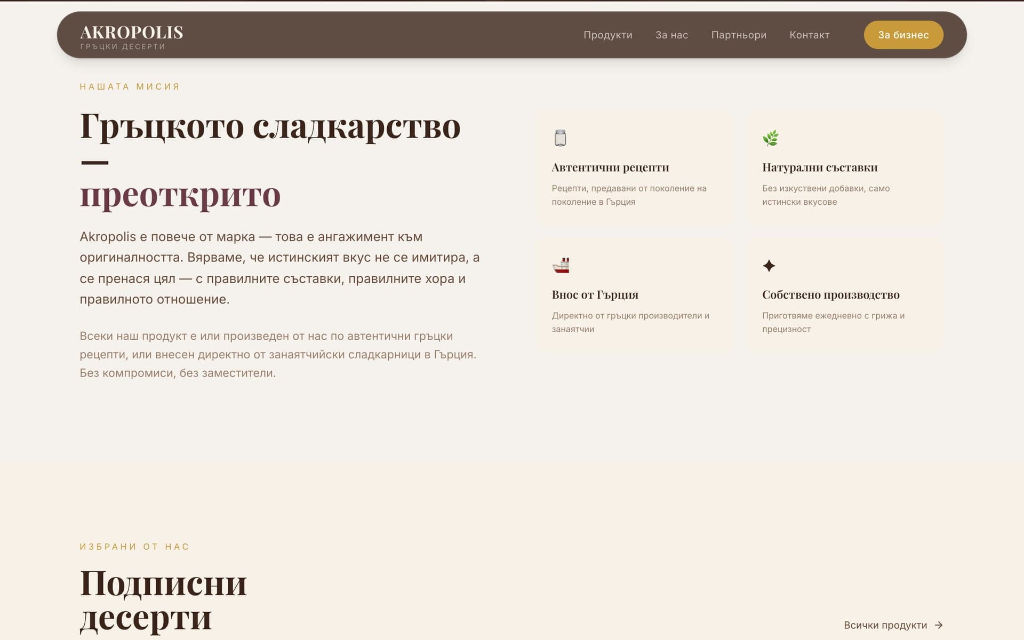
Task: Navigate to Контакт in the header
Action: (809, 35)
